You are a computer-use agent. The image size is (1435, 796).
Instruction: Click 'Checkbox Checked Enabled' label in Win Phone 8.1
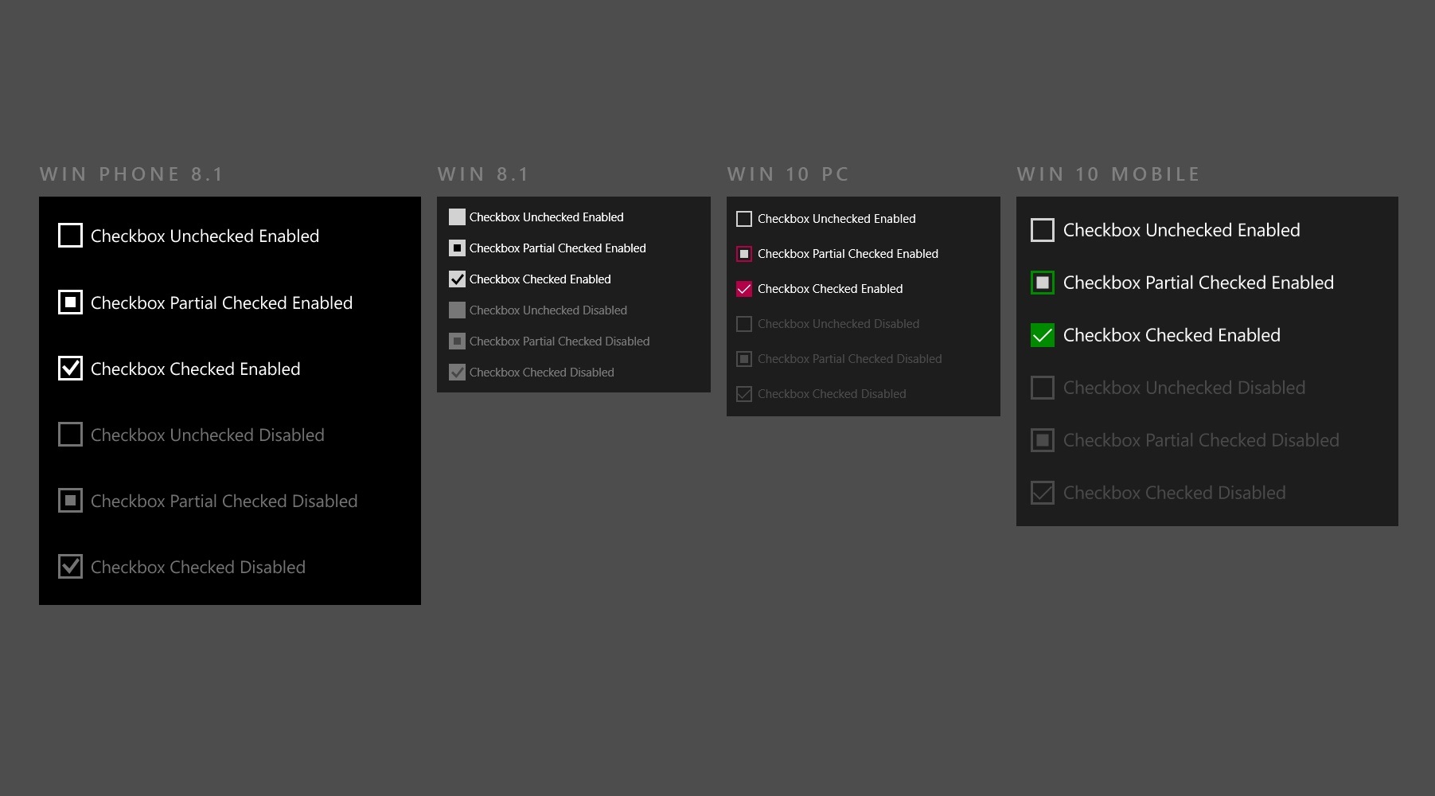[x=195, y=369]
